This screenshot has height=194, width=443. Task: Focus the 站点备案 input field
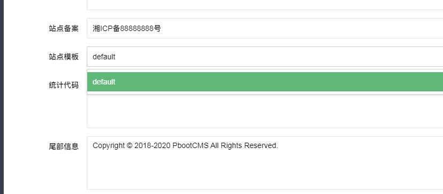click(265, 28)
